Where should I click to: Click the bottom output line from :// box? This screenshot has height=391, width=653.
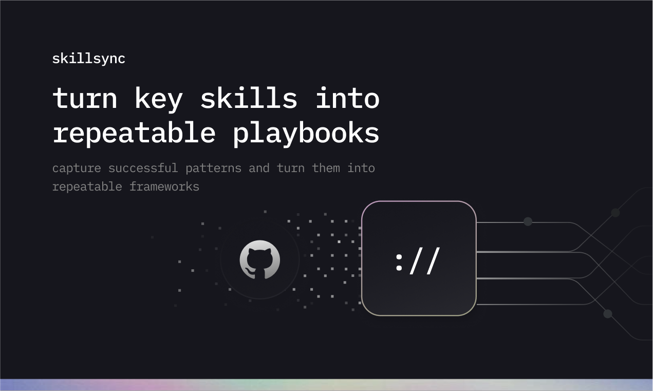point(529,305)
